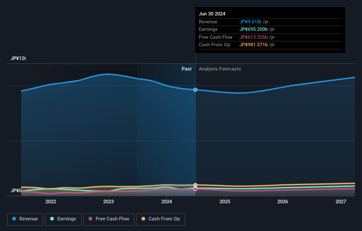Click the 2022 x-axis label

[x=51, y=201]
